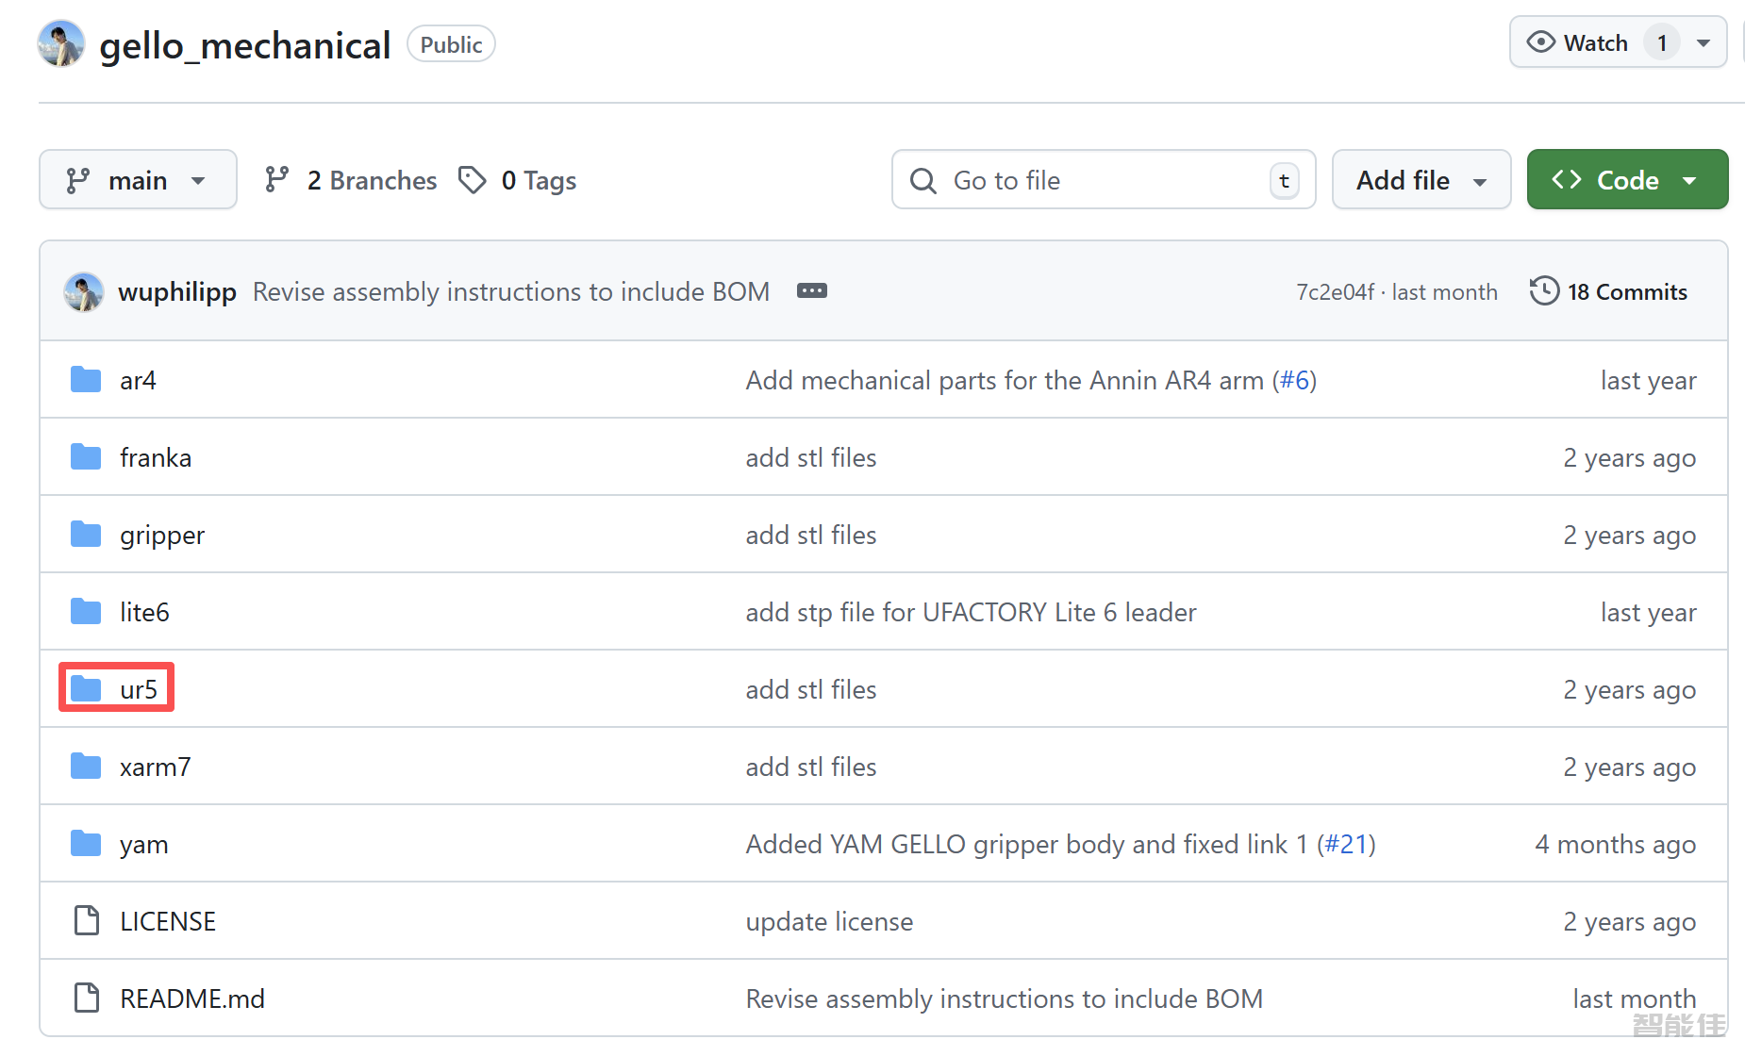Click the LICENSE file icon
Screen dimensions: 1745x1056
tap(86, 921)
